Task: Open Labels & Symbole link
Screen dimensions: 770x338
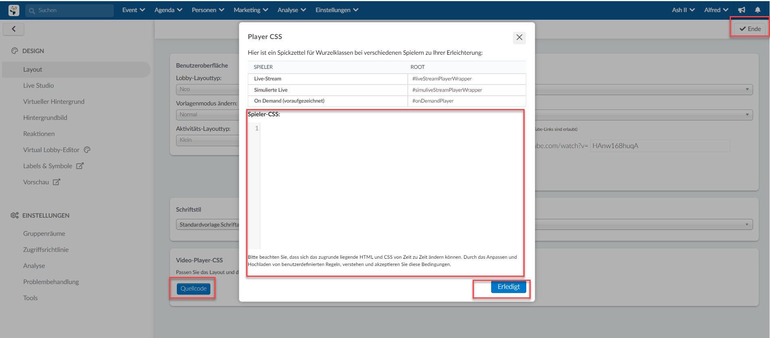Action: pos(48,166)
